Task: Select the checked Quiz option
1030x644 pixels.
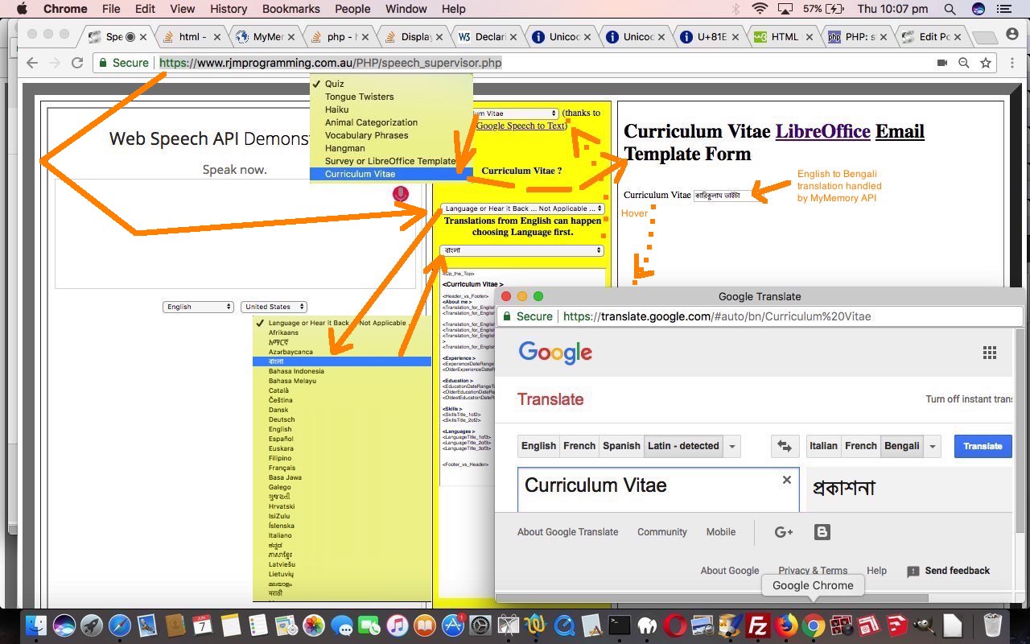Action: point(391,84)
